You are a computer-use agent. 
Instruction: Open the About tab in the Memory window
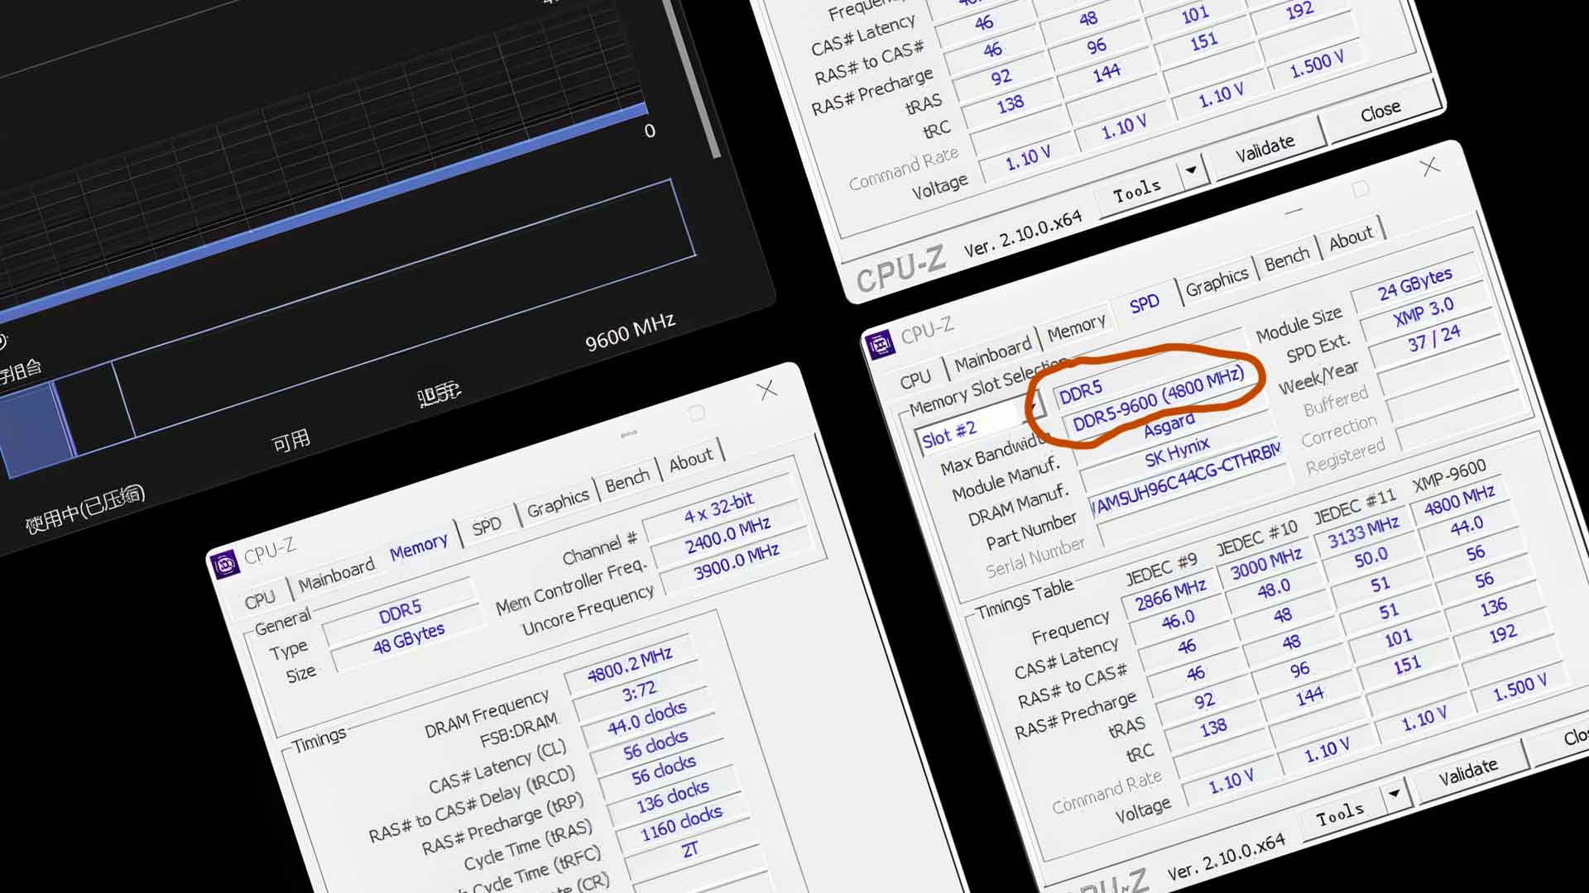tap(691, 460)
